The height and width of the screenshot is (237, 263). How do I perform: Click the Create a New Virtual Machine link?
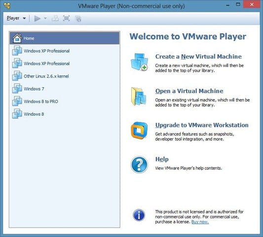198,57
